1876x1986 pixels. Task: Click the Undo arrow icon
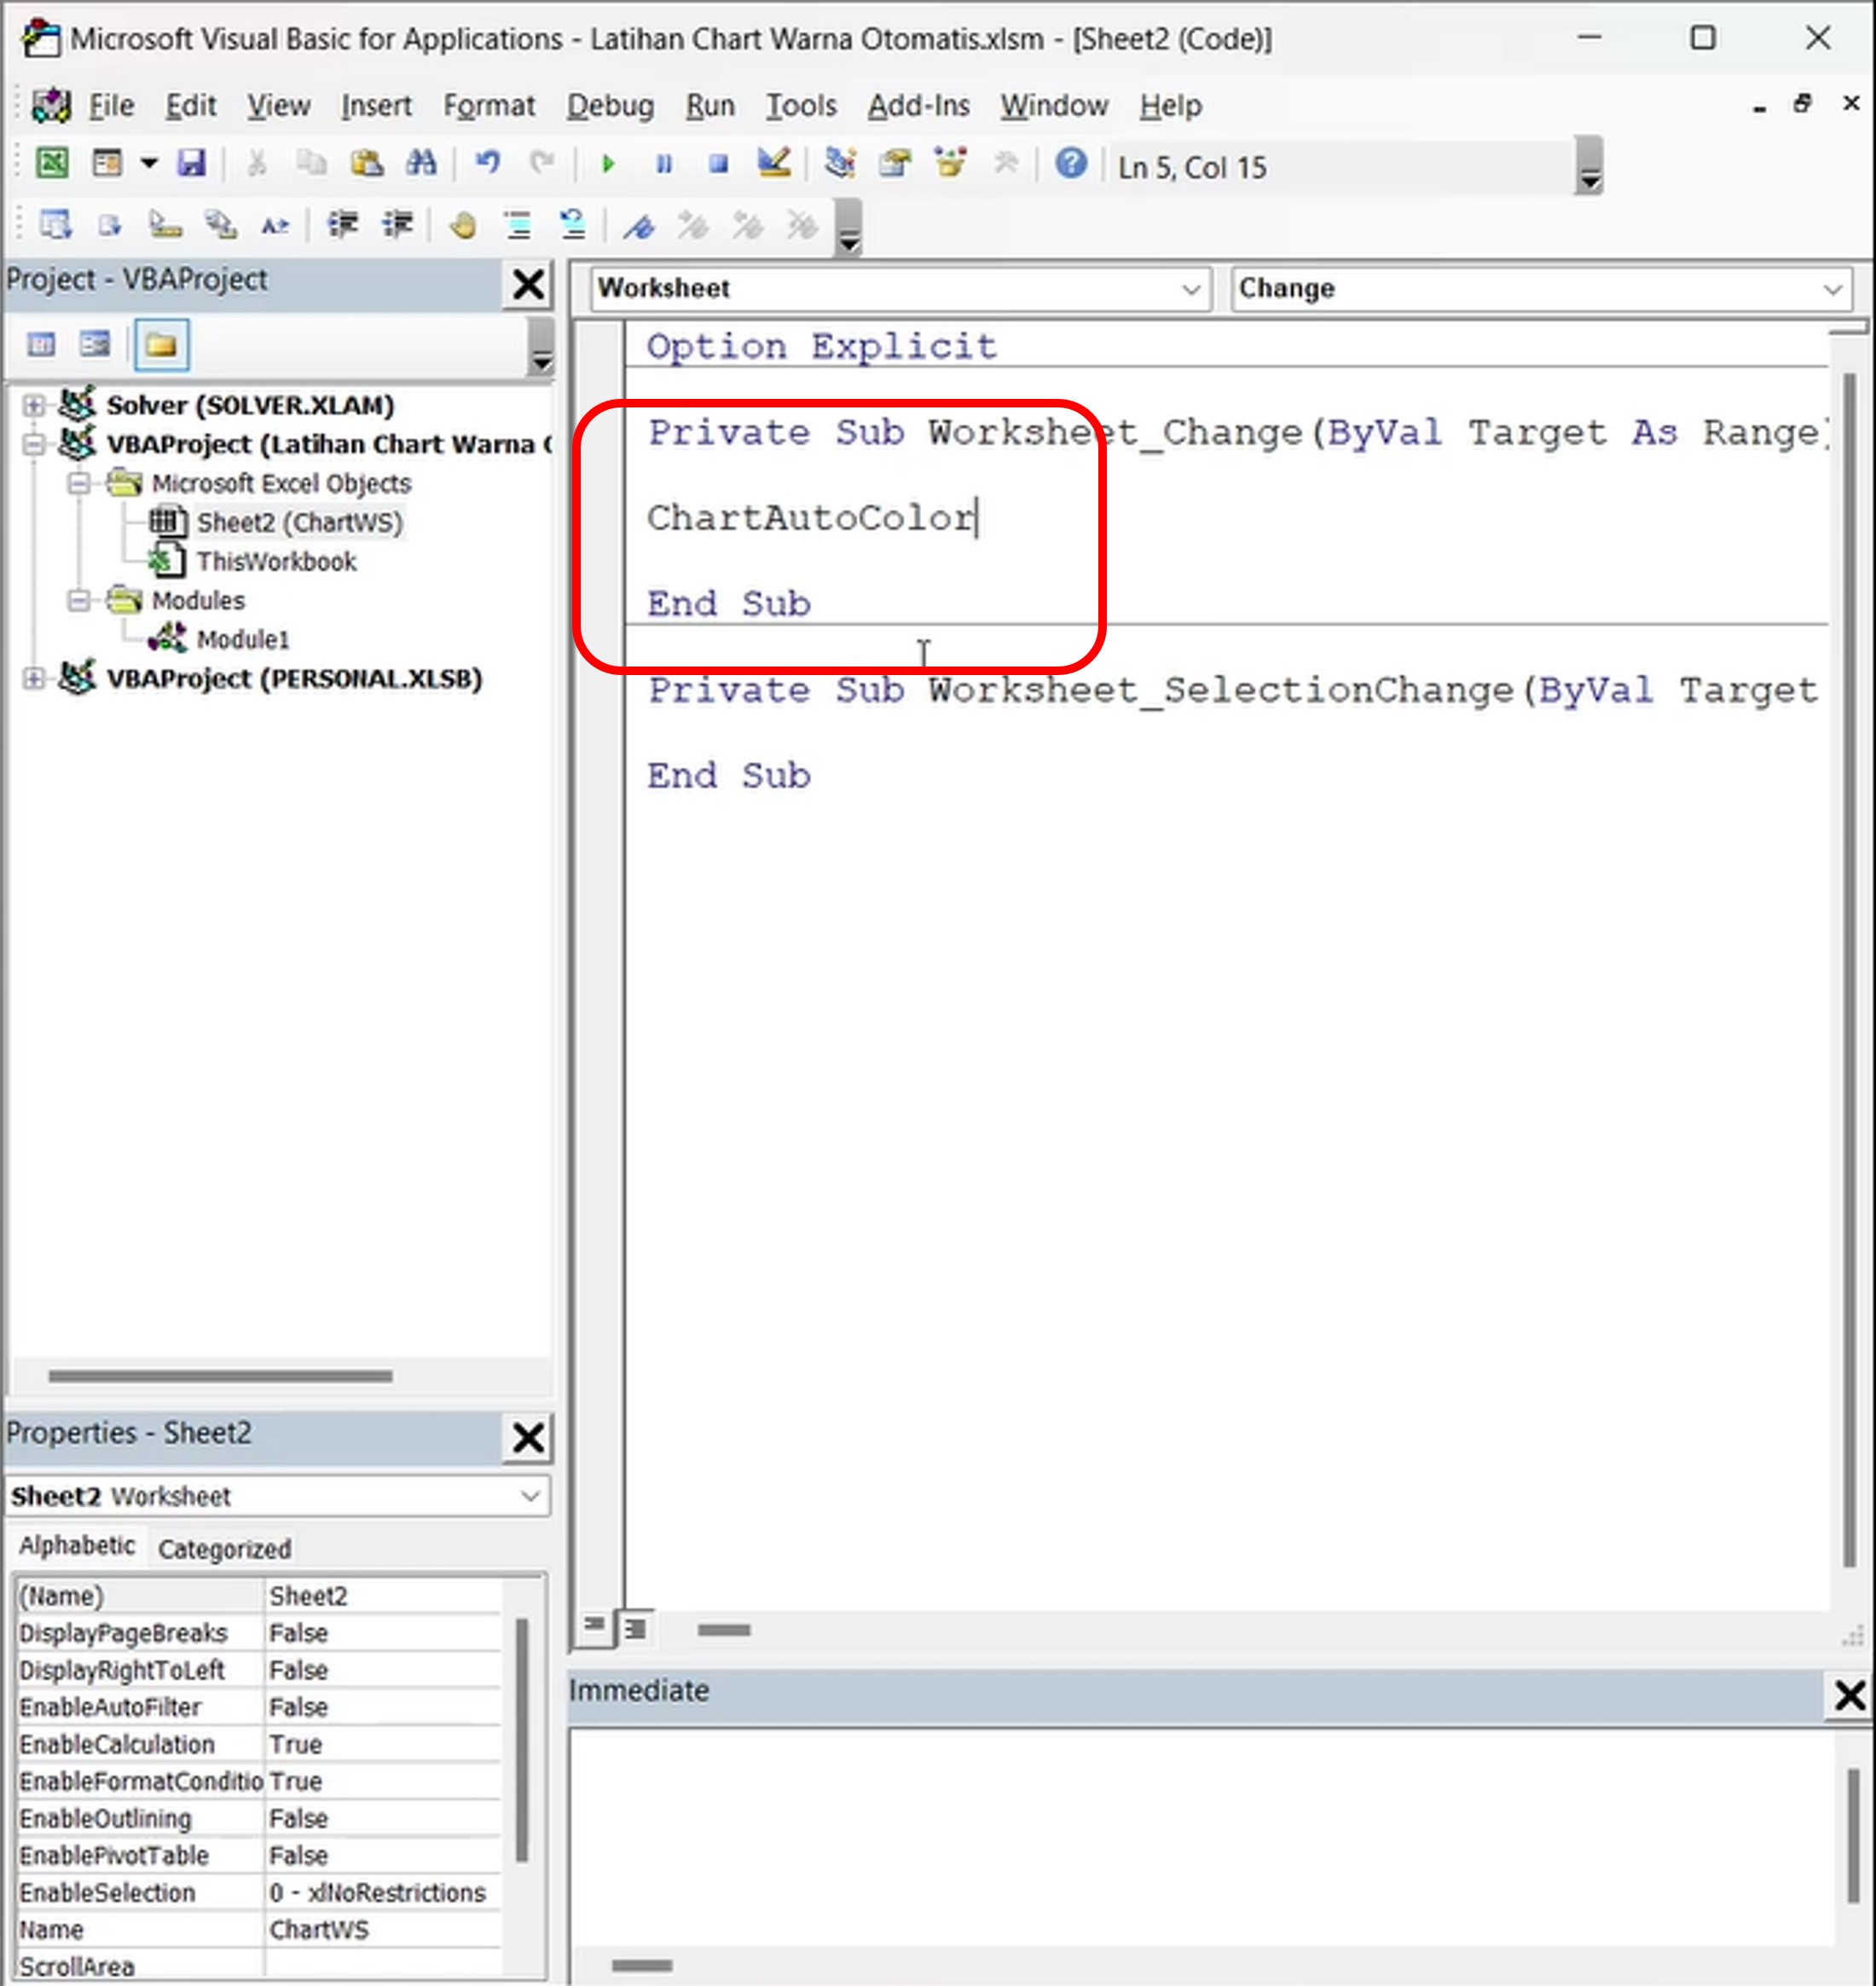[487, 163]
